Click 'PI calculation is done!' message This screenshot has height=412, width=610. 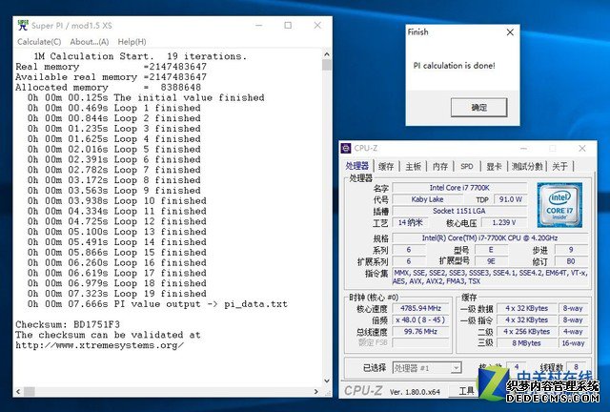pos(454,66)
